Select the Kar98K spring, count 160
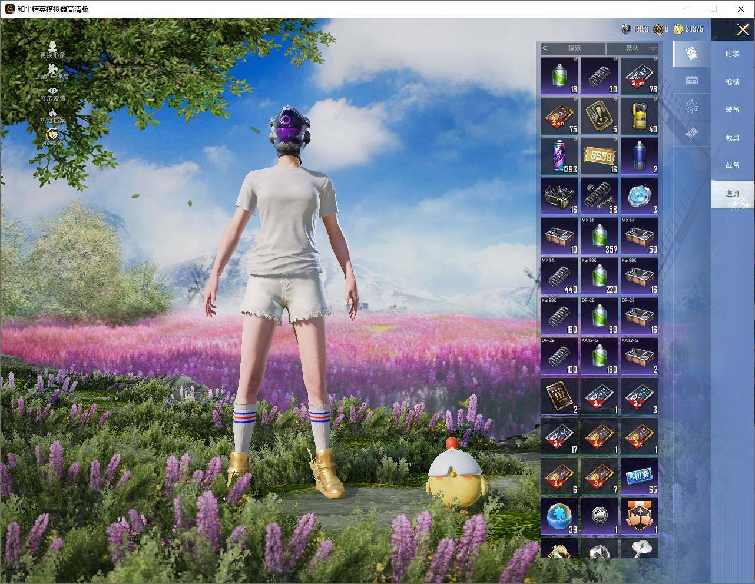This screenshot has width=755, height=584. pos(559,316)
